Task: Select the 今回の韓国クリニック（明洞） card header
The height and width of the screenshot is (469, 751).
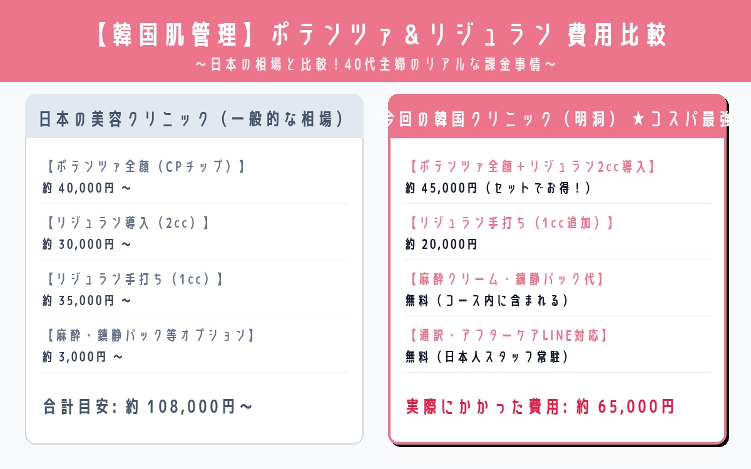Action: click(558, 119)
